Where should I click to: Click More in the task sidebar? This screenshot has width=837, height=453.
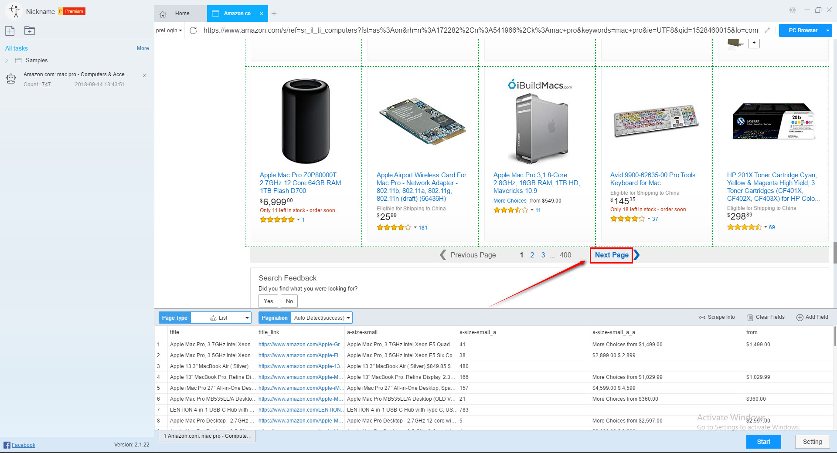click(x=143, y=48)
